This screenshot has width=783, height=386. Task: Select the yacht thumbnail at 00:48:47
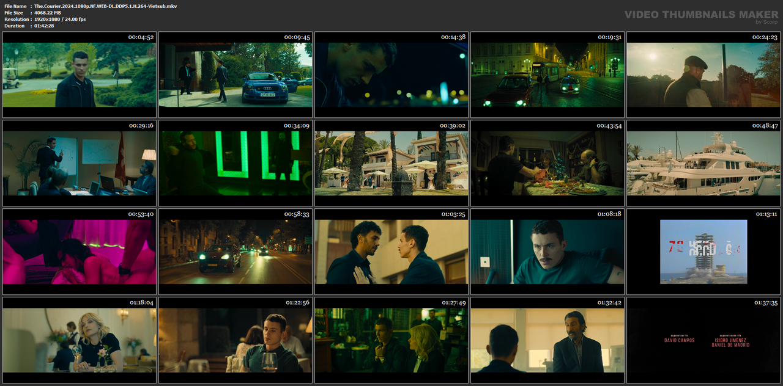click(x=703, y=163)
